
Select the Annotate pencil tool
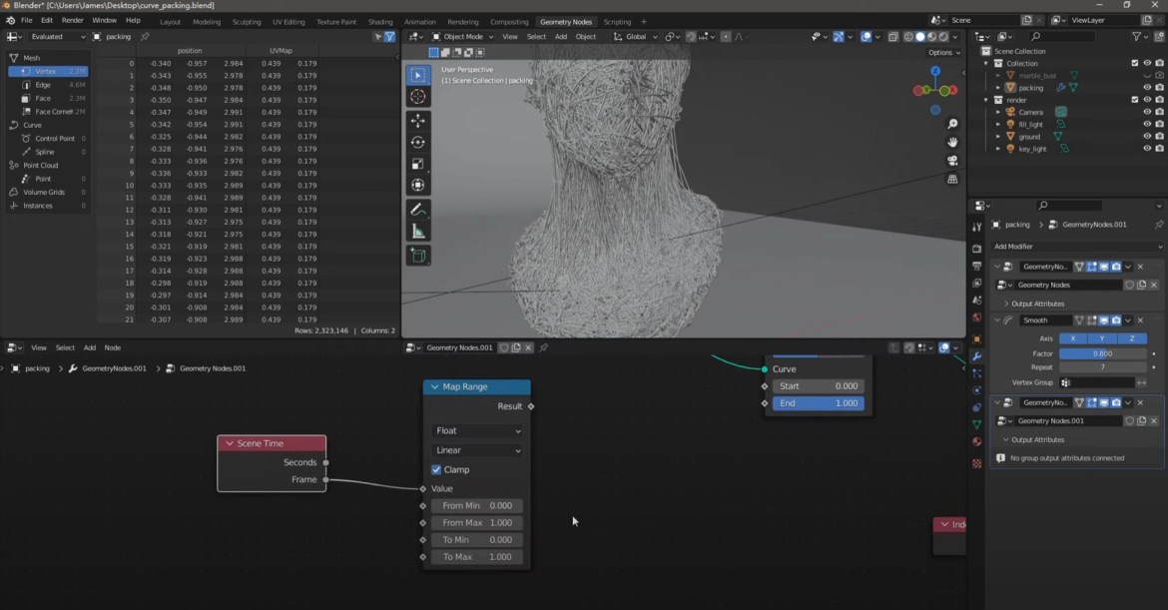tap(417, 210)
